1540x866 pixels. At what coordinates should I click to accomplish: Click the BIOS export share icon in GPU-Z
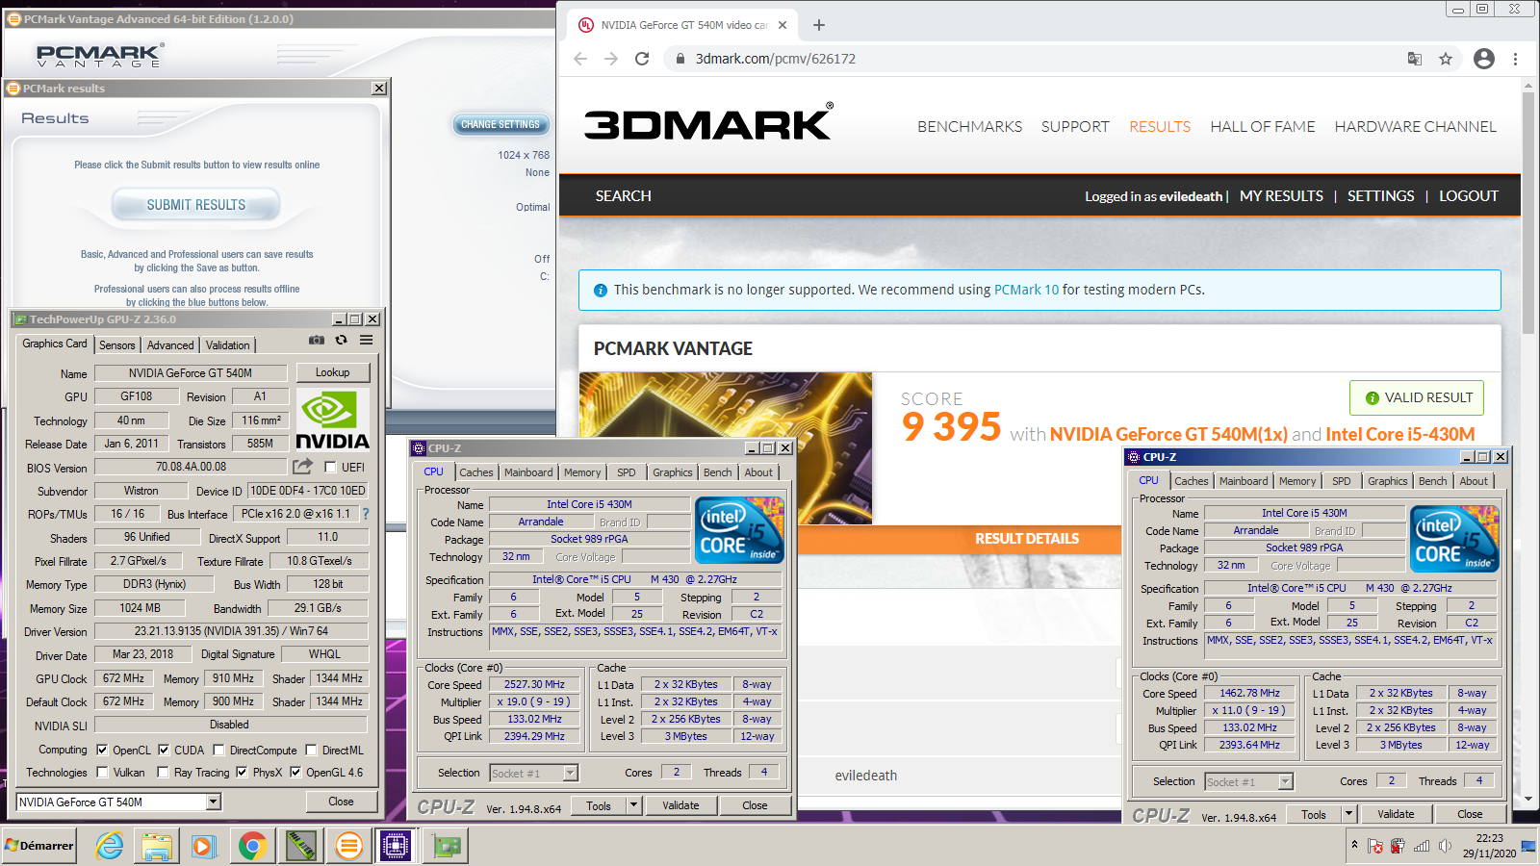(303, 467)
